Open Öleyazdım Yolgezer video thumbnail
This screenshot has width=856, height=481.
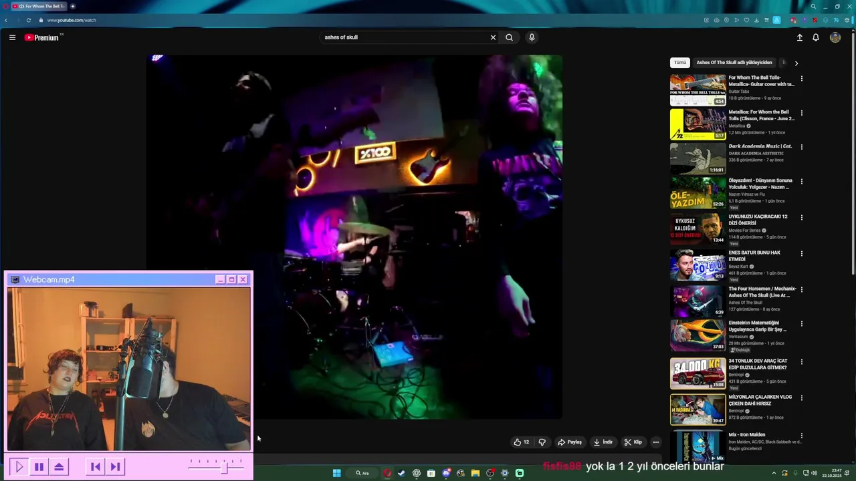pos(698,193)
